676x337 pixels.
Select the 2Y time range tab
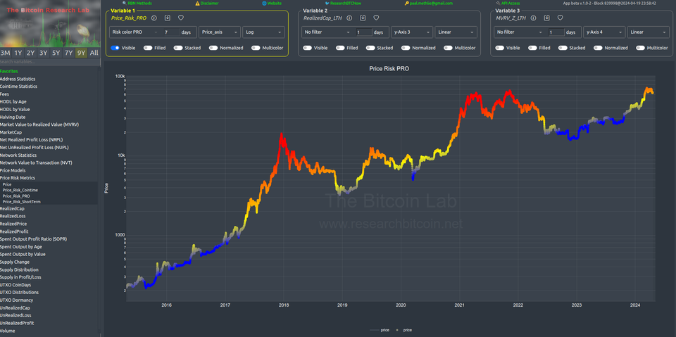click(30, 53)
